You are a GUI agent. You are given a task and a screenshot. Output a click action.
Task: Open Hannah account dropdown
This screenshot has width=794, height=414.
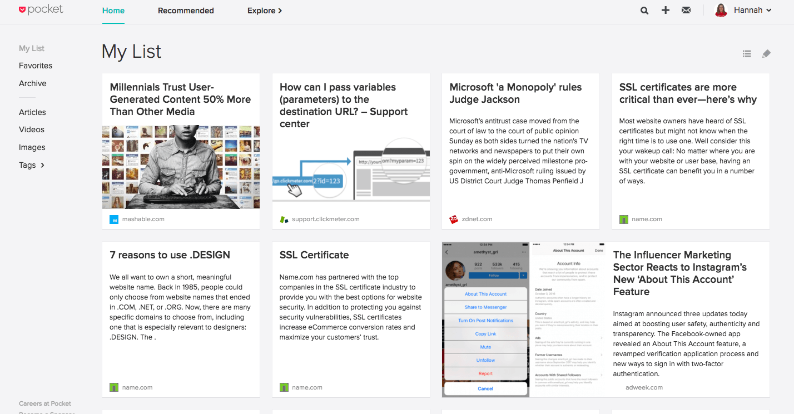pos(753,10)
